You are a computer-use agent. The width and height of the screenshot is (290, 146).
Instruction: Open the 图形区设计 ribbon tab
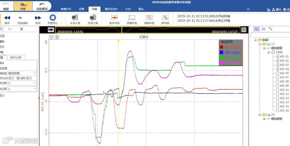pos(111,9)
